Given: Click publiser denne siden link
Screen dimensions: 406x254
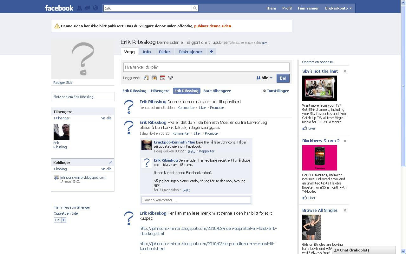Looking at the screenshot, I should coord(213,26).
